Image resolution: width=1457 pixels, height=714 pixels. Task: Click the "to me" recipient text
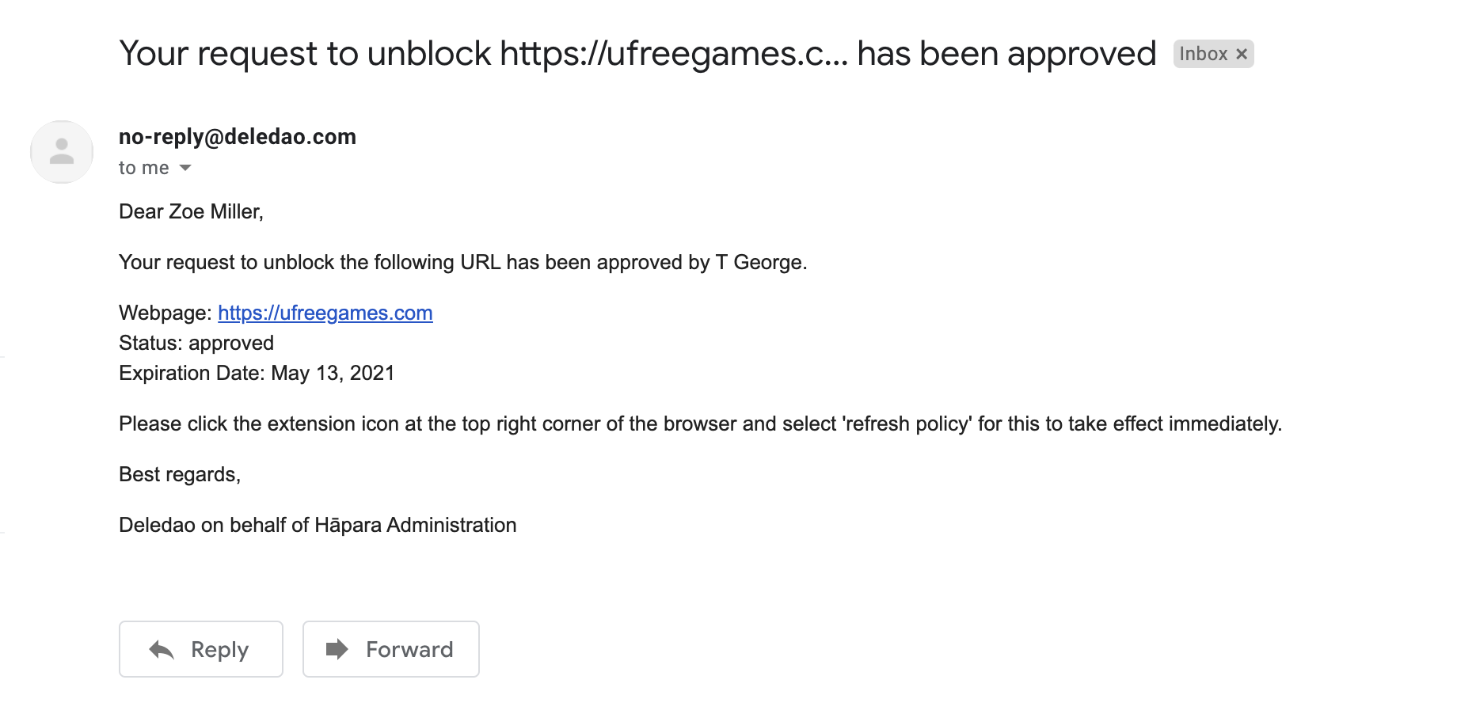pyautogui.click(x=144, y=168)
